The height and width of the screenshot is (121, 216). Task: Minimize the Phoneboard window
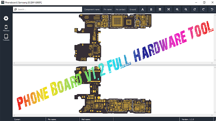pos(196,2)
